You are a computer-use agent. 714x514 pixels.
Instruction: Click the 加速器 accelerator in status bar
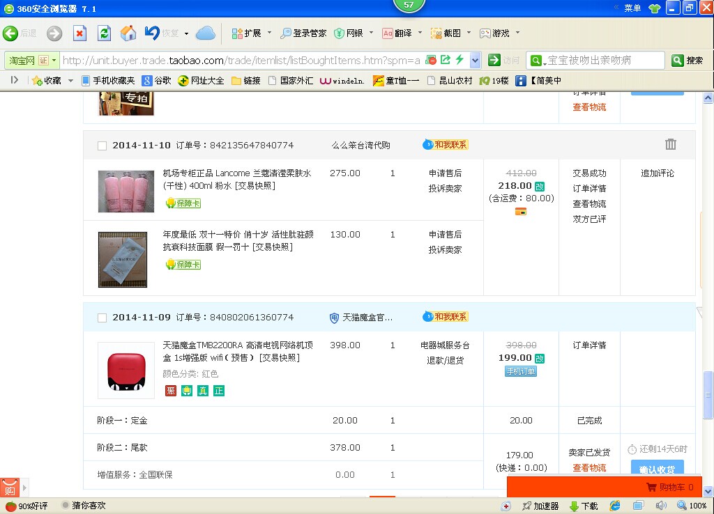(x=540, y=506)
